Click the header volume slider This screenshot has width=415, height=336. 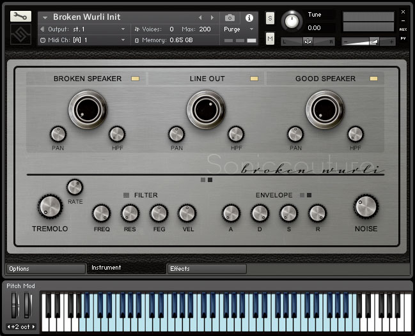point(368,42)
